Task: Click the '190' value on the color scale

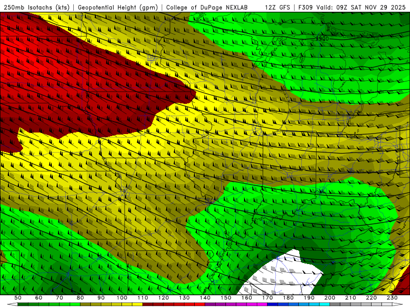Action: [310, 298]
